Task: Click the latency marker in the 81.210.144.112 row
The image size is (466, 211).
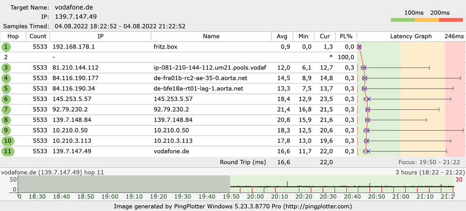Action: (364, 68)
